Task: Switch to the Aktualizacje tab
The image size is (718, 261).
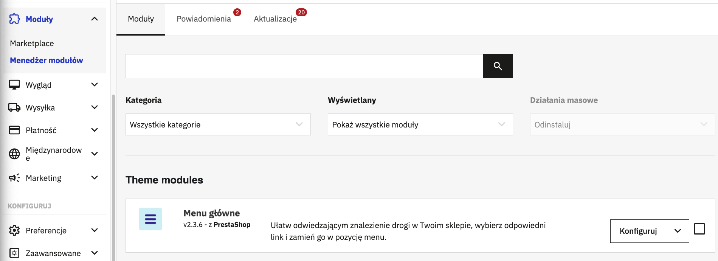Action: coord(275,19)
